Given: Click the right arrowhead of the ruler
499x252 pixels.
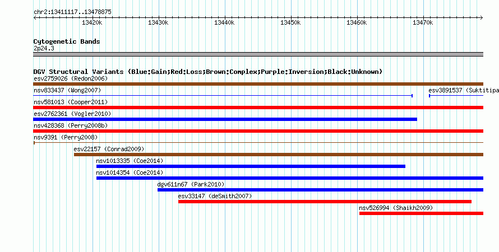Looking at the screenshot, I should (x=482, y=18).
